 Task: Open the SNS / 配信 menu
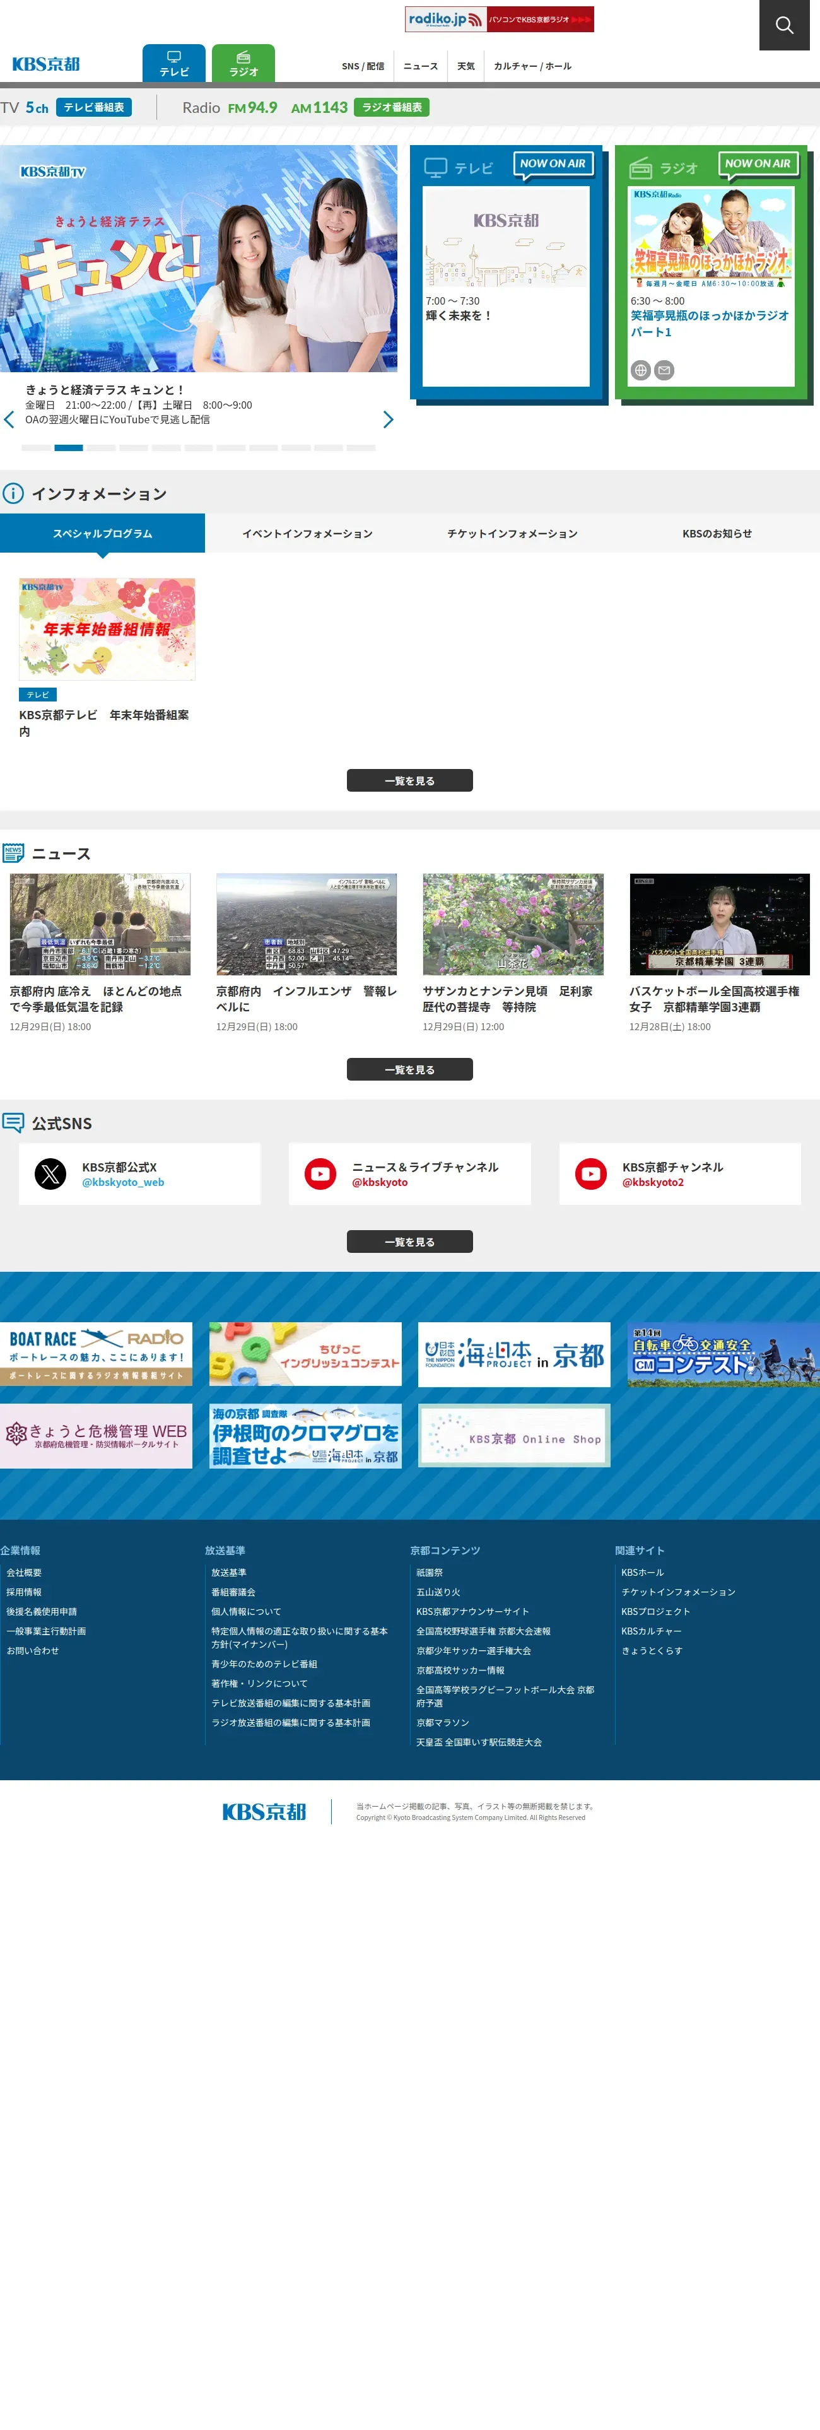pyautogui.click(x=362, y=66)
